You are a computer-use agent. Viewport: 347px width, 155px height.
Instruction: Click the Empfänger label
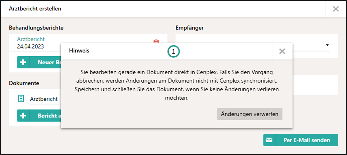coord(190,28)
